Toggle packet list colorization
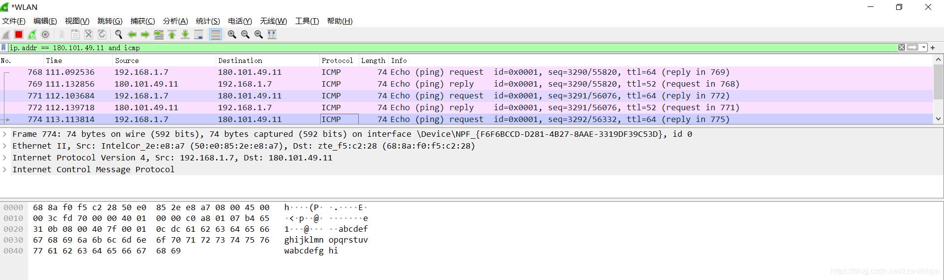This screenshot has height=280, width=944. click(x=215, y=34)
